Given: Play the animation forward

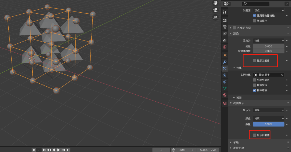Looking at the screenshot, I should coord(58,150).
